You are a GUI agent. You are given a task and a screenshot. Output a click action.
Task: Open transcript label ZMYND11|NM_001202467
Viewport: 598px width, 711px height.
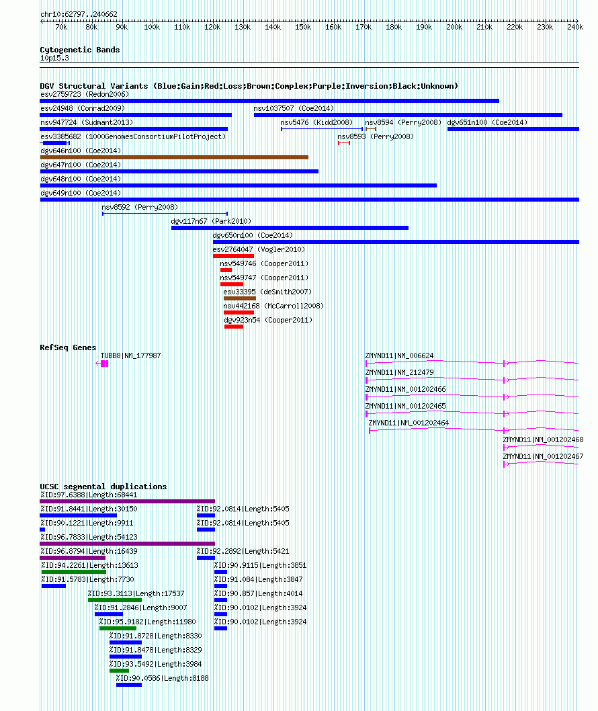tap(543, 456)
